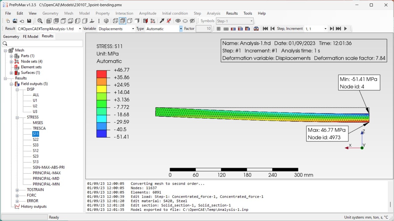394x221 pixels.
Task: Switch to front view cube icon
Action: (x=49, y=21)
